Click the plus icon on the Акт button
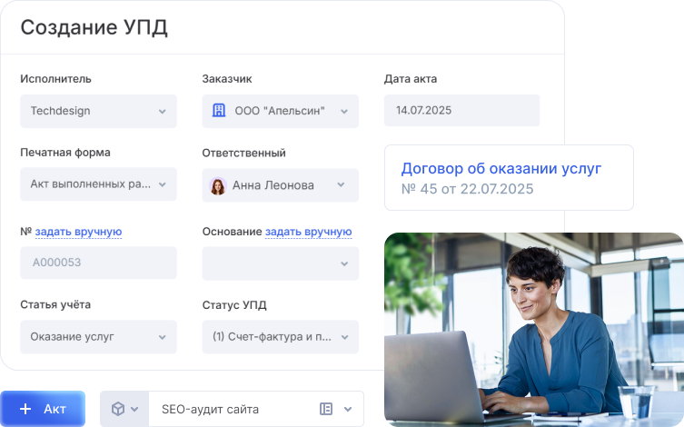The height and width of the screenshot is (427, 684). coord(25,409)
